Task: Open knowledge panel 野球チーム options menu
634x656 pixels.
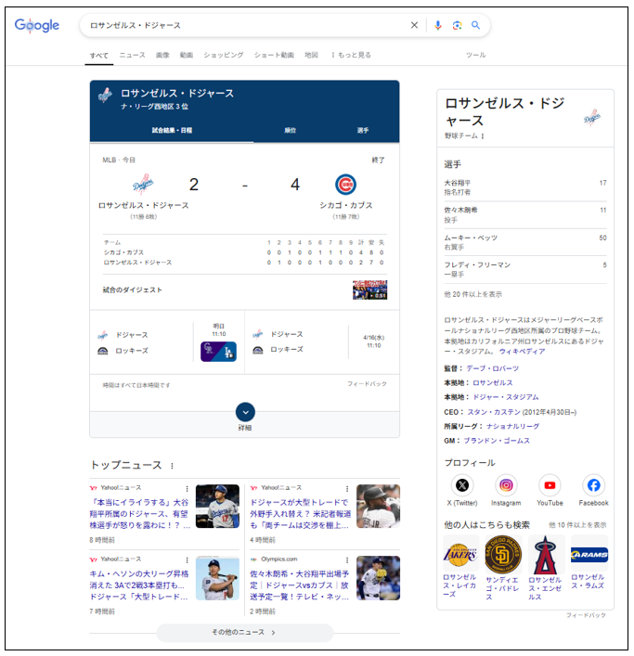Action: pyautogui.click(x=483, y=136)
